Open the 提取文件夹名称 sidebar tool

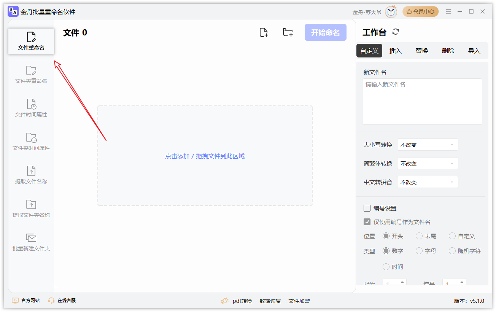[x=31, y=209]
